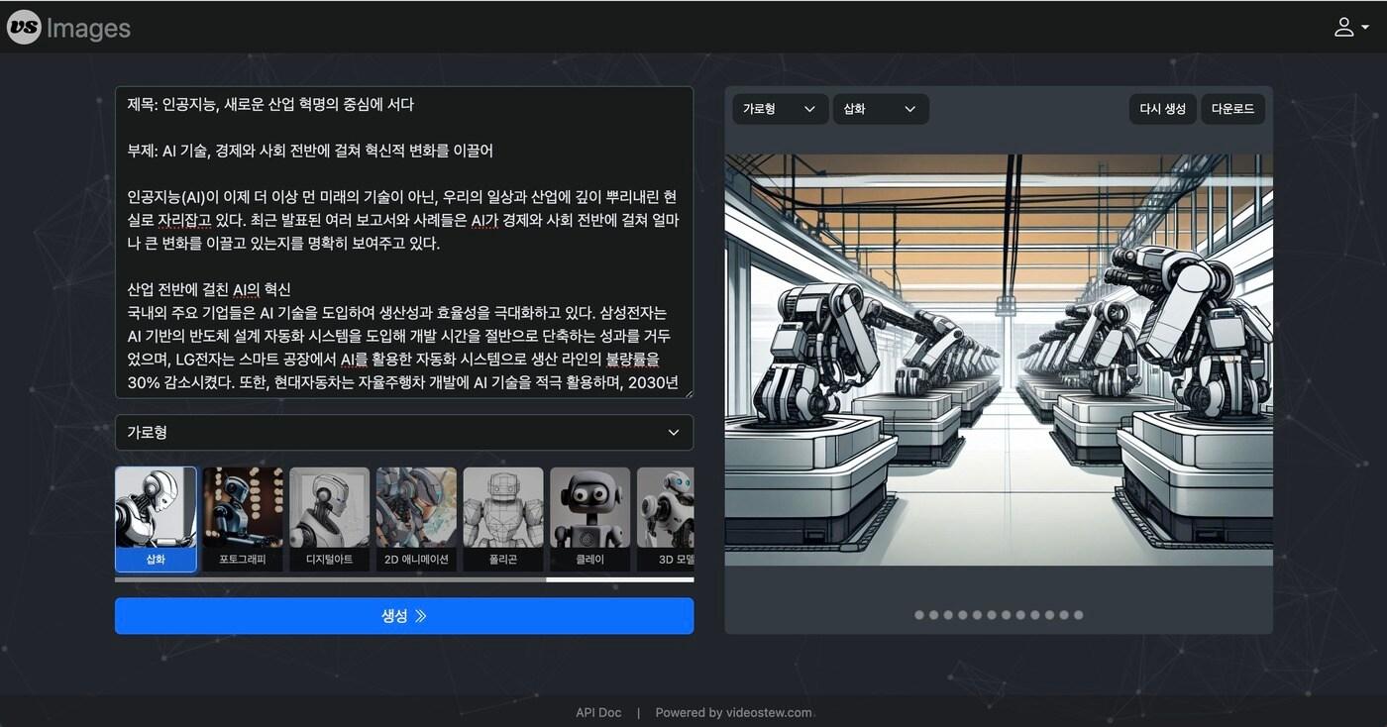Download the image with 다운로드
The height and width of the screenshot is (727, 1387).
point(1232,109)
